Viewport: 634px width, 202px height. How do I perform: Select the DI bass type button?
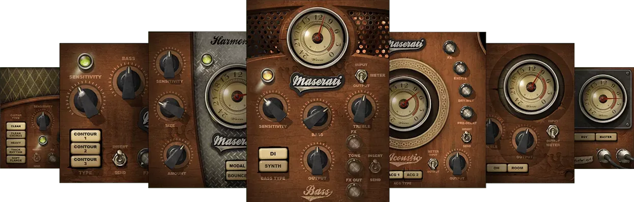pyautogui.click(x=274, y=154)
